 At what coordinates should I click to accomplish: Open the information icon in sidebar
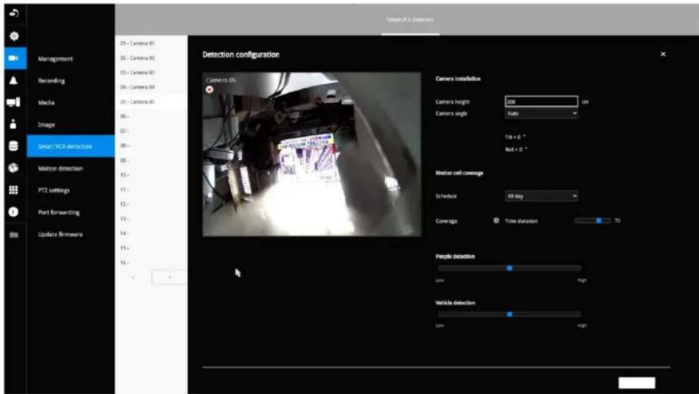tap(13, 212)
